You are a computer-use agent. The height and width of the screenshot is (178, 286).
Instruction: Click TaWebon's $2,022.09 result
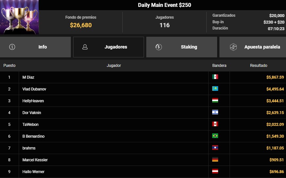pyautogui.click(x=275, y=125)
